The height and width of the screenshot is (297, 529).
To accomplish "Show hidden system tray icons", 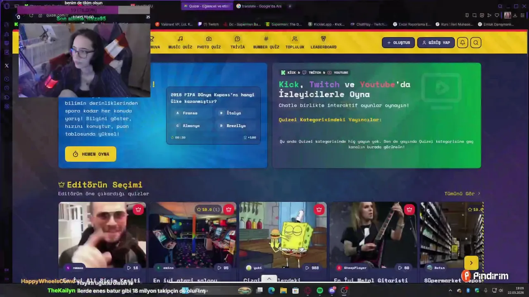I will click(x=450, y=290).
